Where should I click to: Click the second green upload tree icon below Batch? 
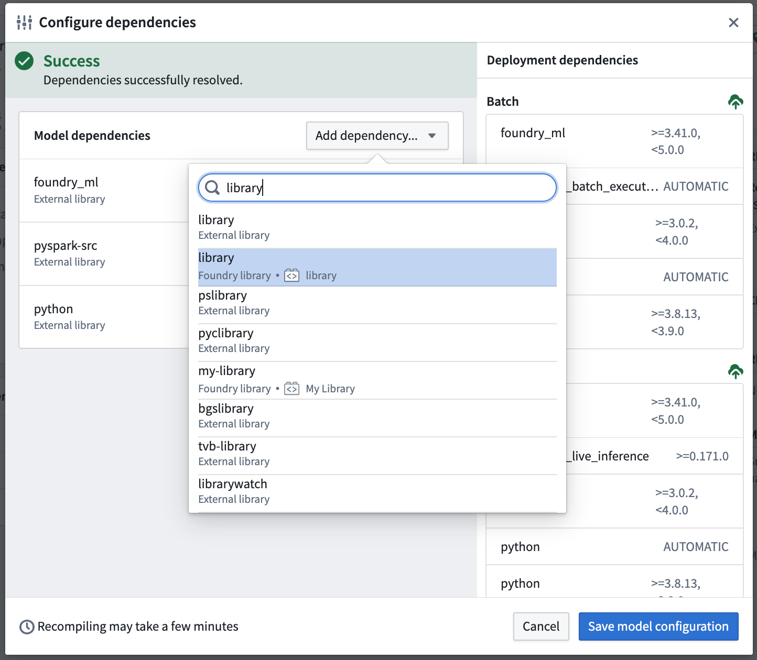pyautogui.click(x=736, y=371)
